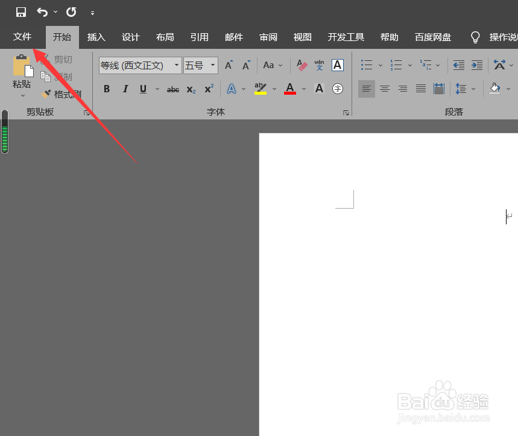The width and height of the screenshot is (518, 436).
Task: Open the font size dropdown 五号
Action: click(x=201, y=65)
